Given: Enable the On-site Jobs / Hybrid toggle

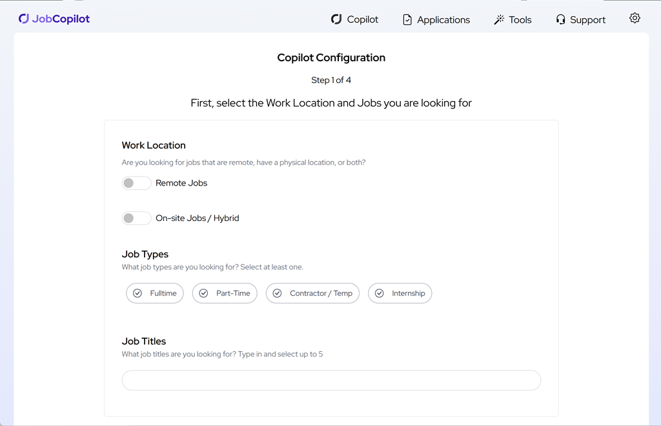Looking at the screenshot, I should click(x=136, y=218).
